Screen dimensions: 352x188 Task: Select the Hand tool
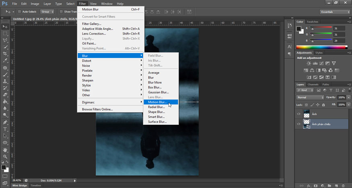tap(5, 150)
